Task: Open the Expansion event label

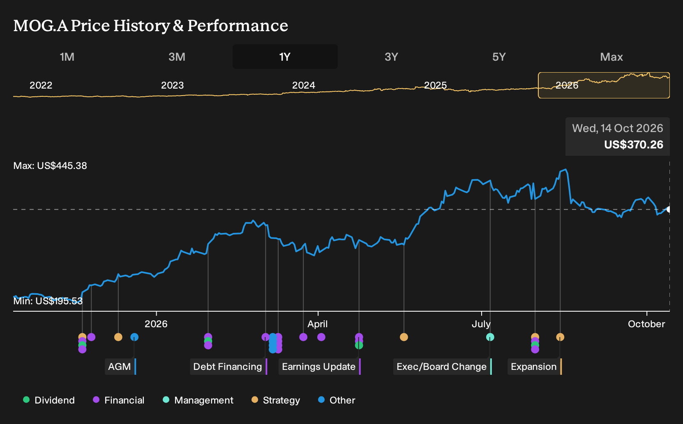Action: (x=535, y=367)
